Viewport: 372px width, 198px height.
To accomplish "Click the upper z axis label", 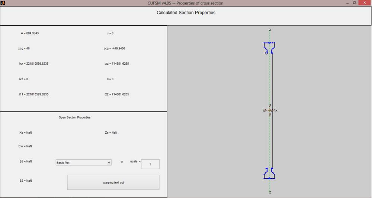I will point(270,30).
